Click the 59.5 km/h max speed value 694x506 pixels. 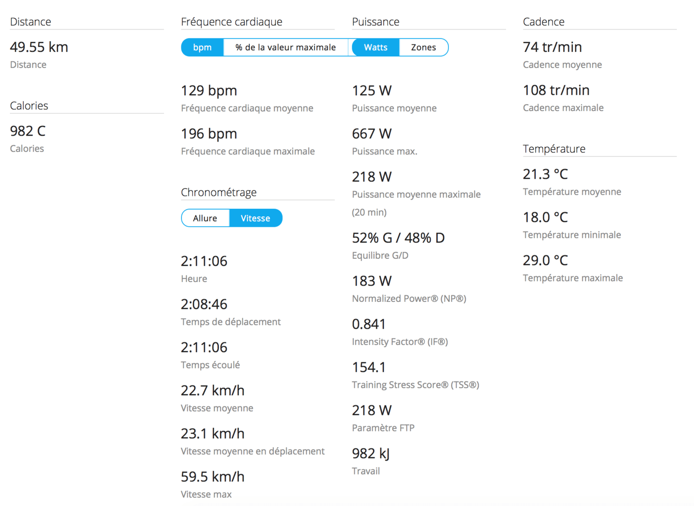[x=212, y=477]
